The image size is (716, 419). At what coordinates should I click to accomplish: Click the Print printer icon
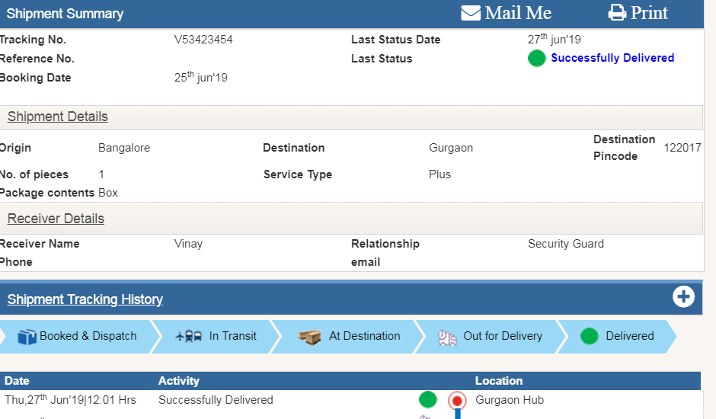click(x=617, y=13)
